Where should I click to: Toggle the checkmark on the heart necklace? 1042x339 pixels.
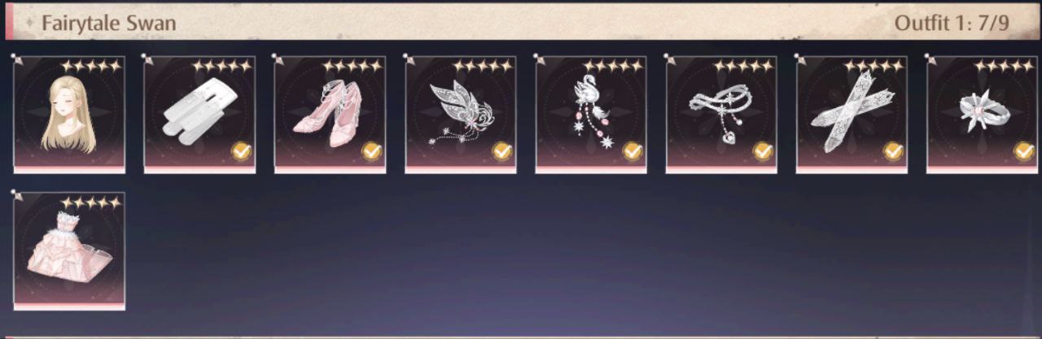click(x=763, y=151)
